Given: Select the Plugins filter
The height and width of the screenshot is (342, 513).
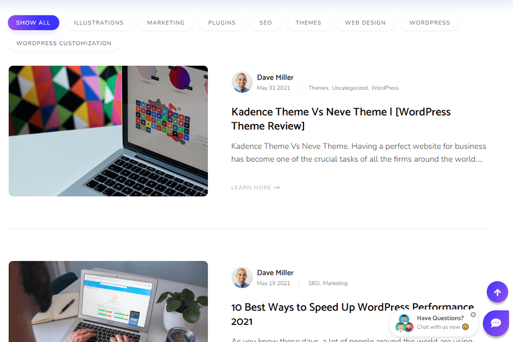Looking at the screenshot, I should 222,22.
